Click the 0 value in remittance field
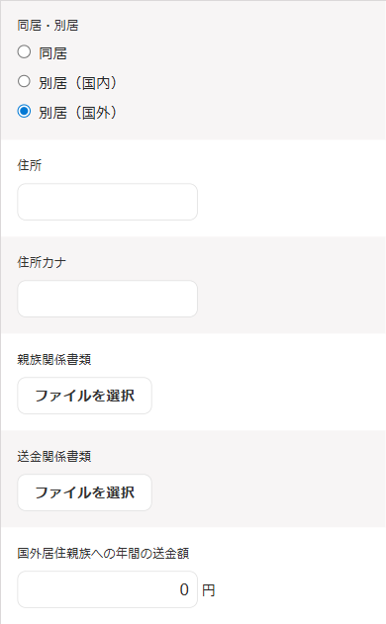386x624 pixels. [x=184, y=589]
